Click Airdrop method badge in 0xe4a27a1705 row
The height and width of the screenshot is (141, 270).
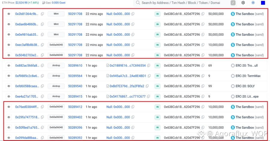coord(56,96)
